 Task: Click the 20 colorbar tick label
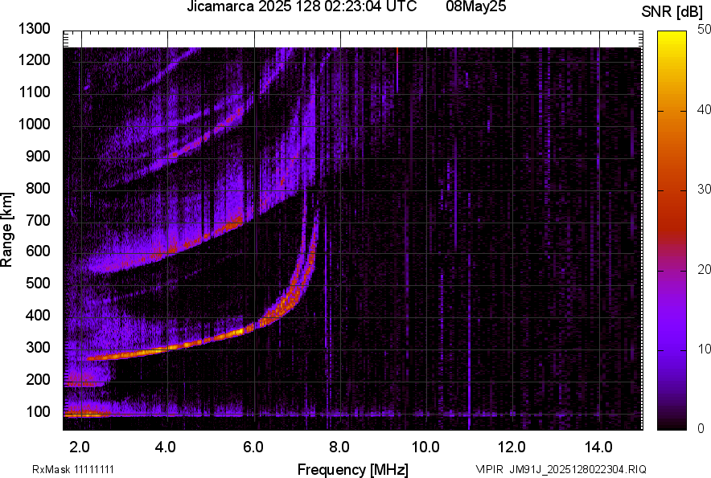704,270
